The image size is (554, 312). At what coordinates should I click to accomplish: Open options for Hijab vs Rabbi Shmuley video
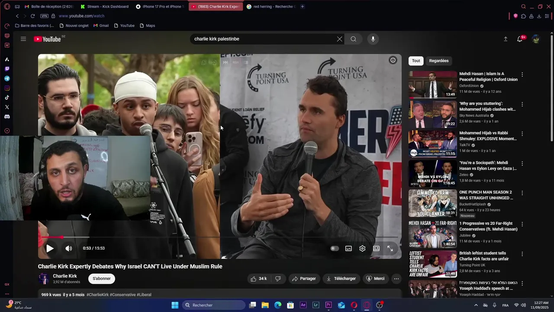[x=522, y=134]
